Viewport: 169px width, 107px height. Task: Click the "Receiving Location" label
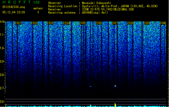63,6
